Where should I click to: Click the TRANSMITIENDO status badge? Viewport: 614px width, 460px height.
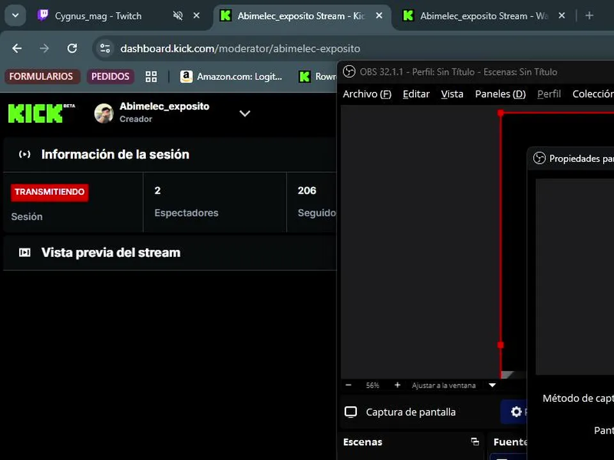(49, 192)
